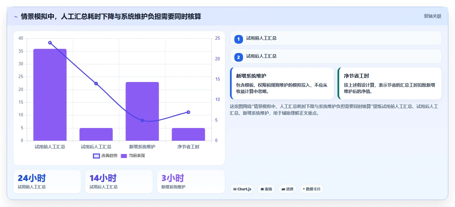Click the 改善趋势 legend color box
This screenshot has height=207, width=455.
tap(96, 156)
